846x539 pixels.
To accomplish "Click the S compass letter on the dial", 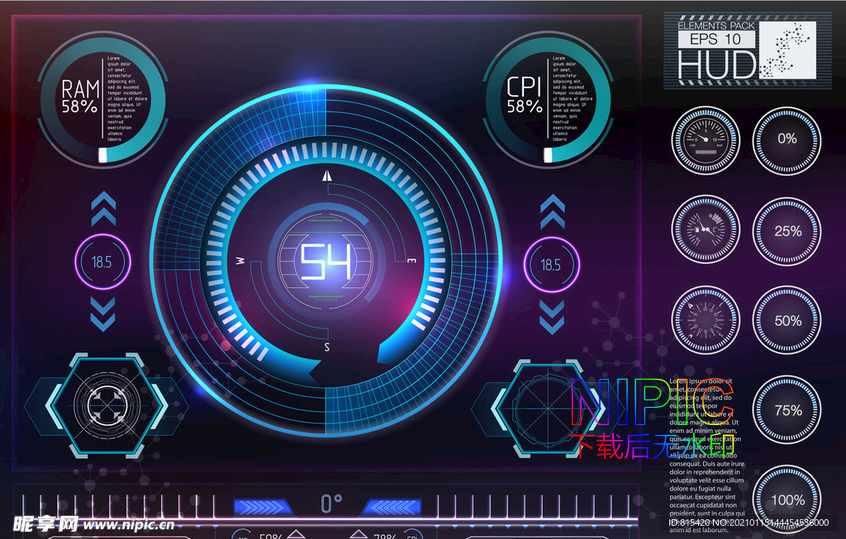I will pyautogui.click(x=326, y=348).
